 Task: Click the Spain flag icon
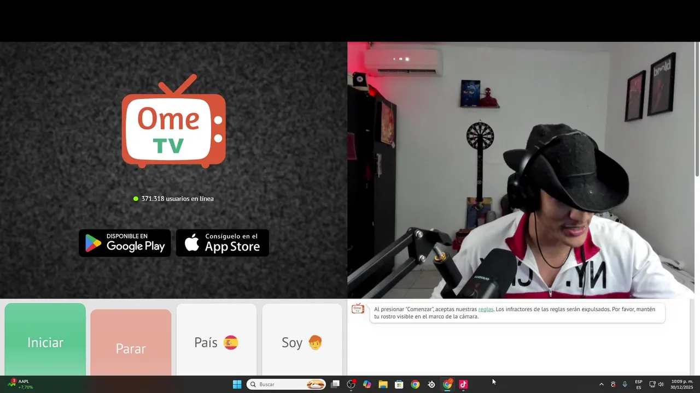tap(231, 343)
